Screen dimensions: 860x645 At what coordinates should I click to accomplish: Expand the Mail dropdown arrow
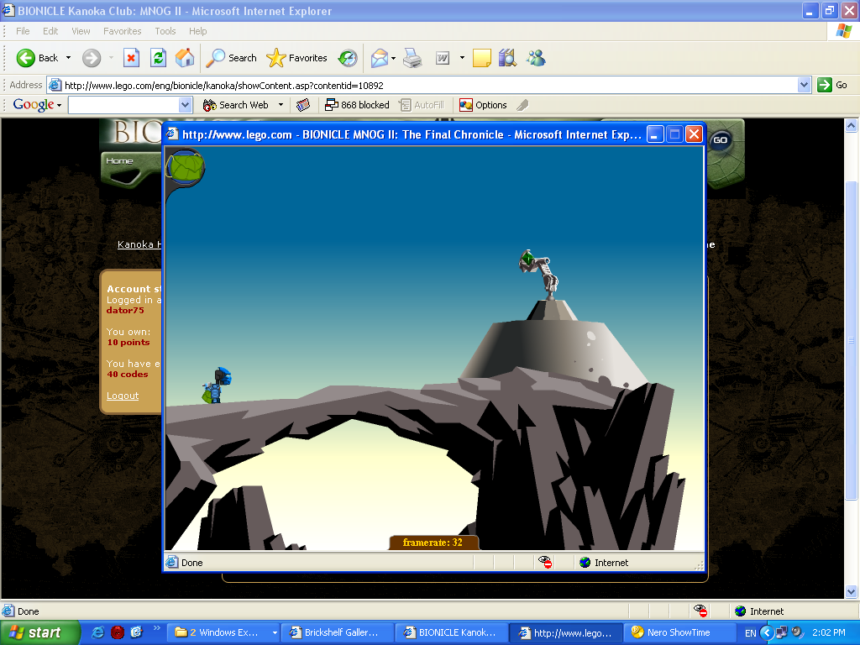(393, 58)
